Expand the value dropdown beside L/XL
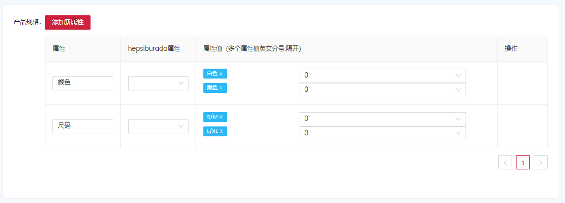The height and width of the screenshot is (203, 565). [382, 133]
